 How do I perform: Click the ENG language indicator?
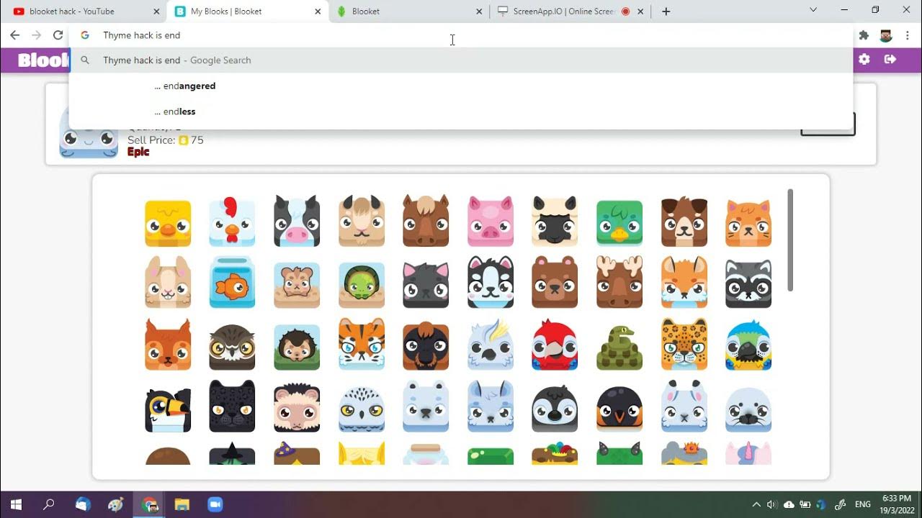point(863,504)
